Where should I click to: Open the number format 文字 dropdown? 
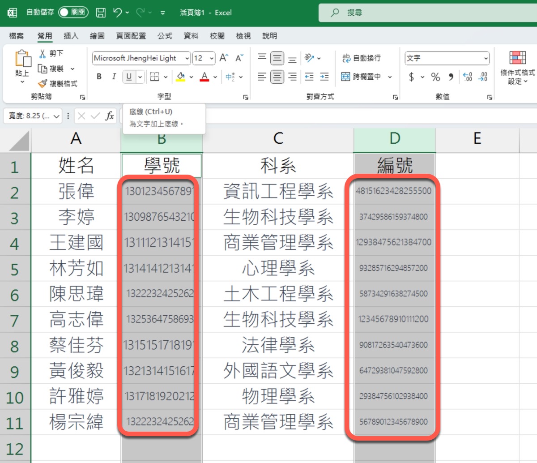click(x=486, y=58)
